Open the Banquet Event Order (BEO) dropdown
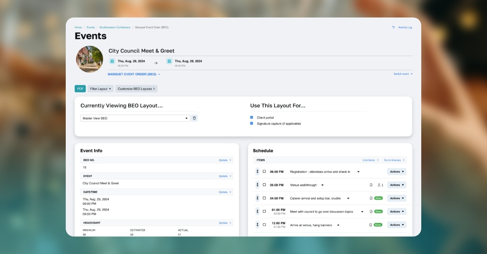This screenshot has height=254, width=487. point(134,74)
